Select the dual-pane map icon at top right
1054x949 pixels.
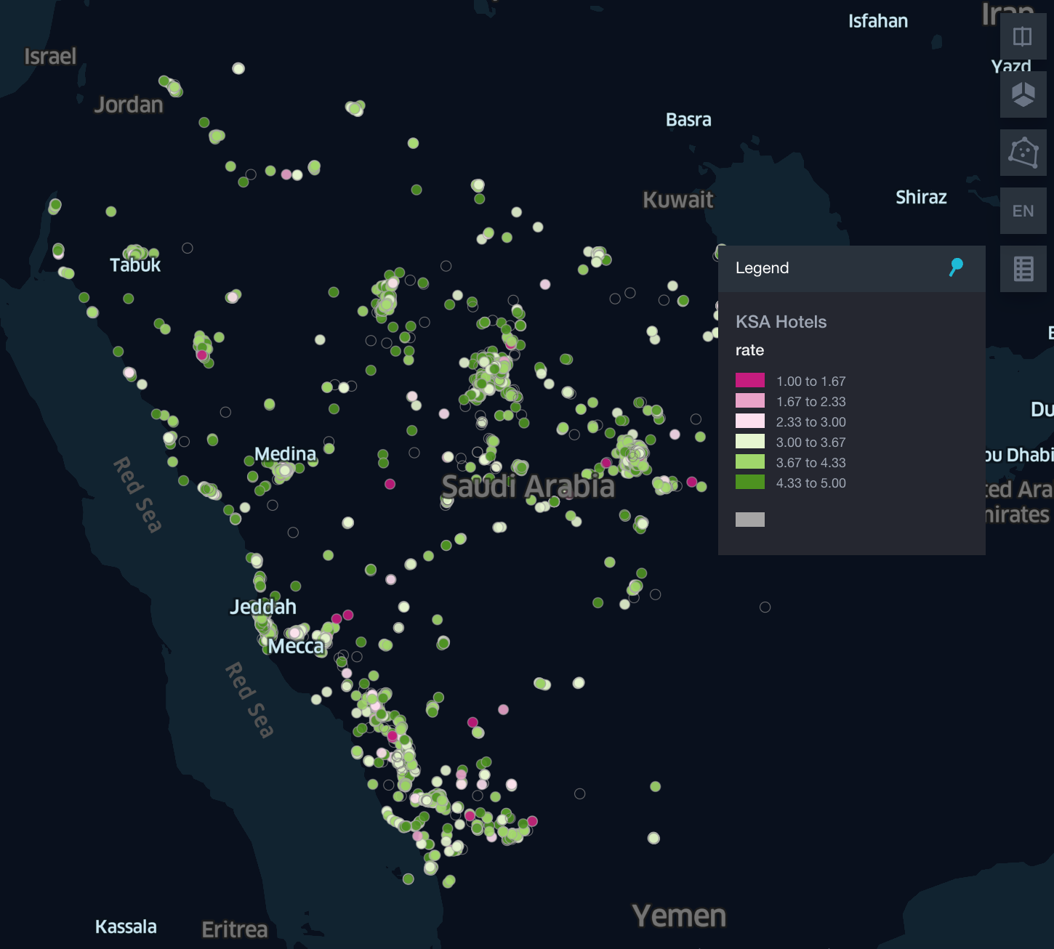pos(1023,36)
